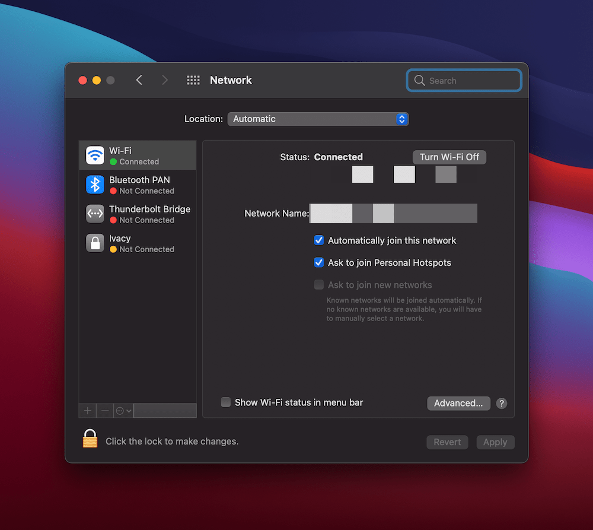
Task: Show all preferences grid icon
Action: pos(193,80)
